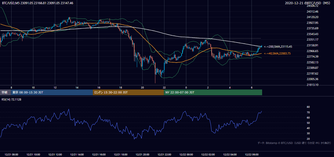Screen dimensions: 334x157
Task: Click the RSI axis level 40
Action: point(308,128)
